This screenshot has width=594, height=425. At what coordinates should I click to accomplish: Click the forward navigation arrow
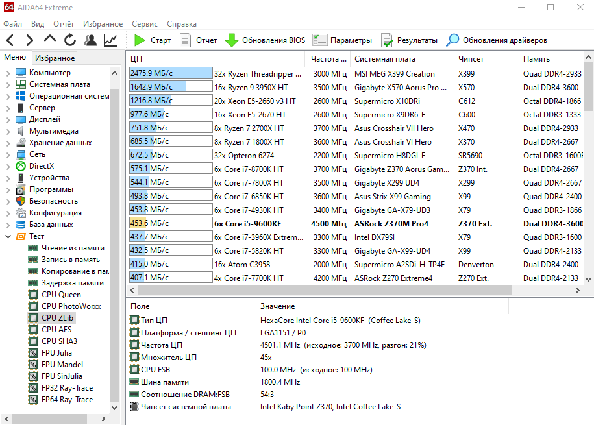[x=30, y=40]
